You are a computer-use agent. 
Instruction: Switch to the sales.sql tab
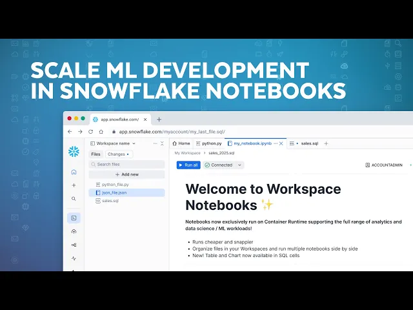[304, 143]
